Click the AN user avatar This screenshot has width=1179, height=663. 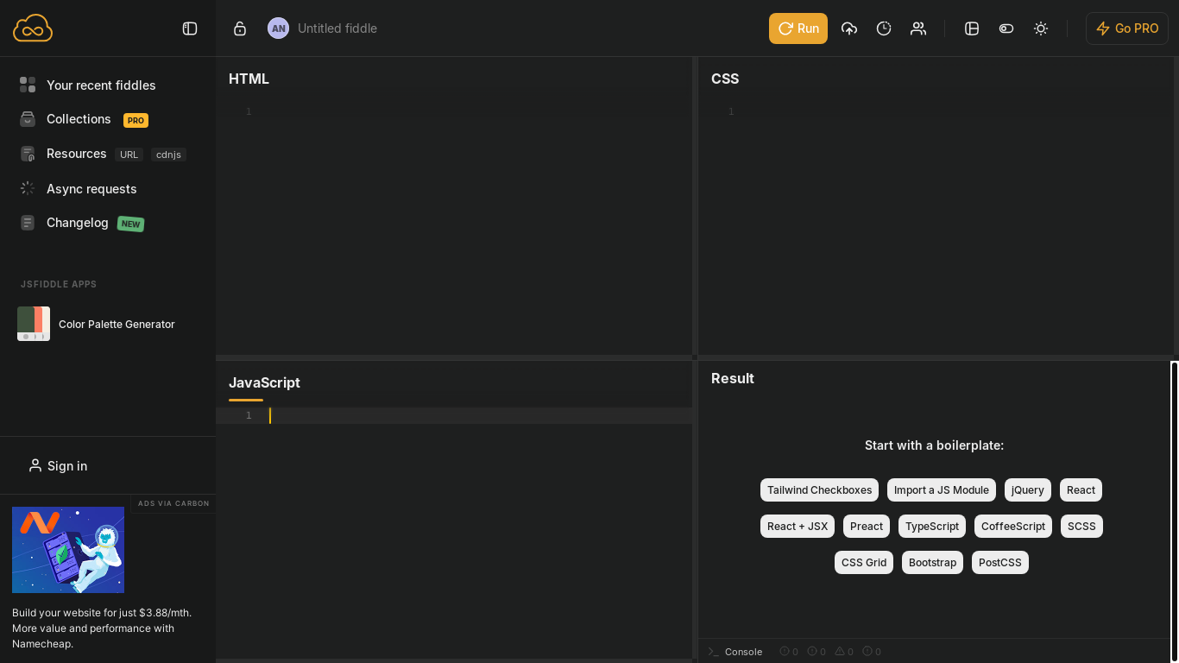[x=278, y=28]
